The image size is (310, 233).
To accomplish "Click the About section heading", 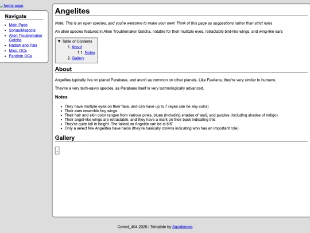I will (63, 69).
